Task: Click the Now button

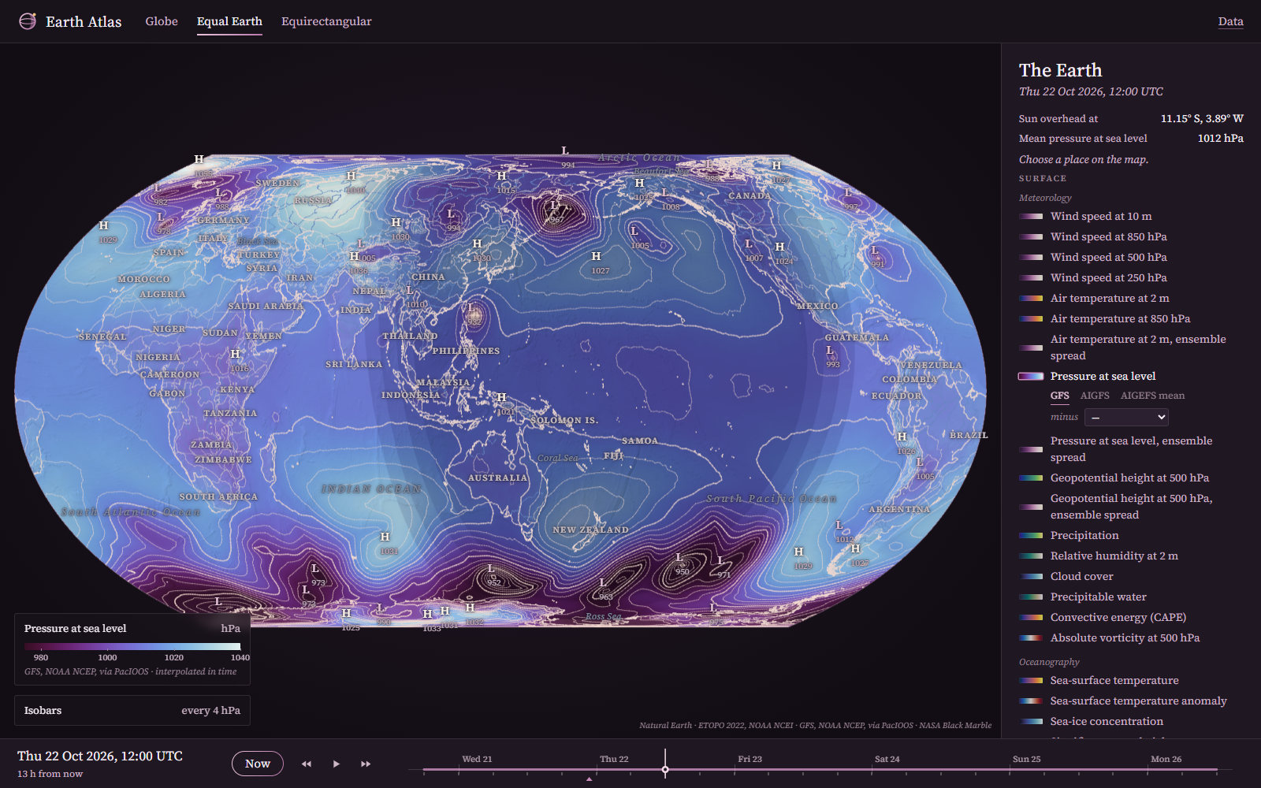Action: [x=258, y=764]
